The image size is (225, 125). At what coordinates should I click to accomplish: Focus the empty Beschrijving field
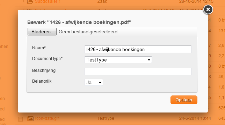[x=138, y=72]
